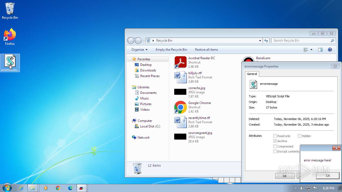Screen dimensions: 342x192
Task: Click OK in the error message dialog
Action: pos(328,175)
